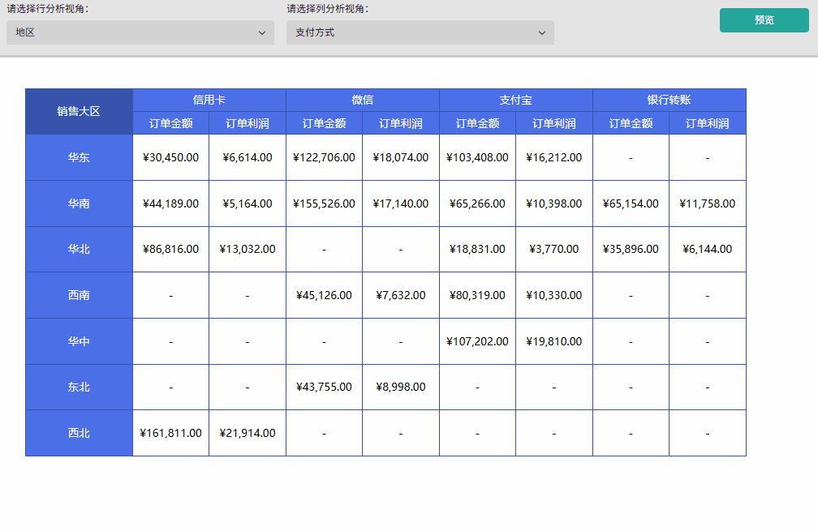Click the ¥13,032.00 cell
The width and height of the screenshot is (818, 531).
(x=248, y=249)
